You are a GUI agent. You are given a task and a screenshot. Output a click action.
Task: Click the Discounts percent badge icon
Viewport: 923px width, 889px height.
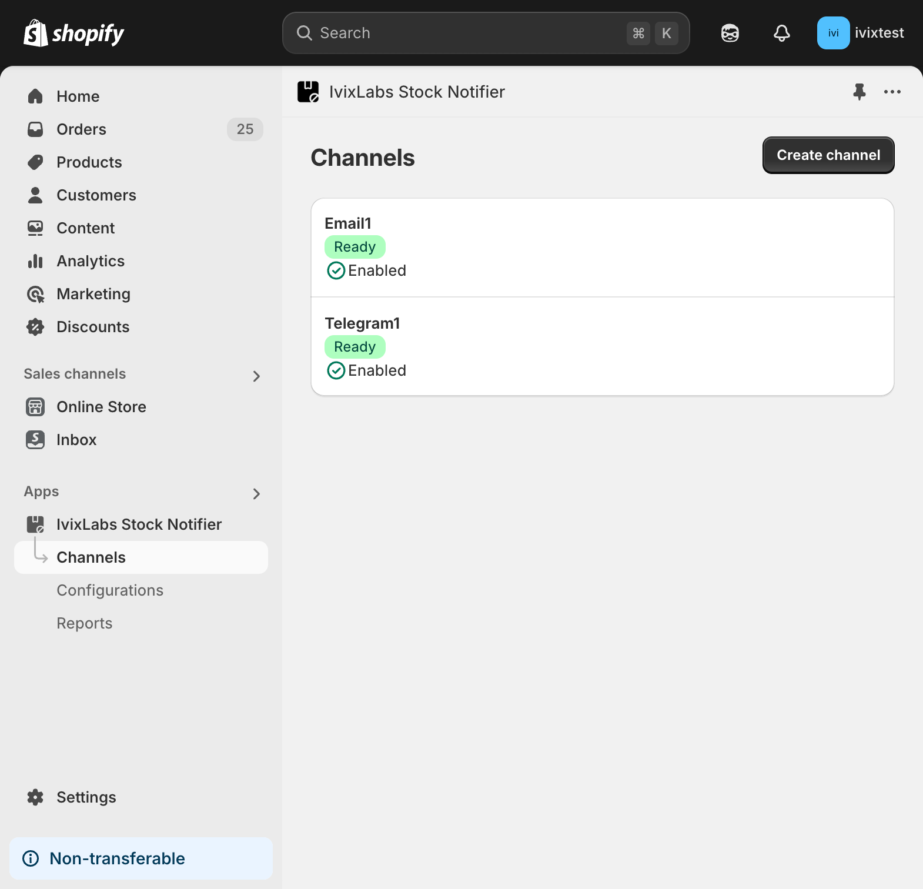(x=35, y=327)
